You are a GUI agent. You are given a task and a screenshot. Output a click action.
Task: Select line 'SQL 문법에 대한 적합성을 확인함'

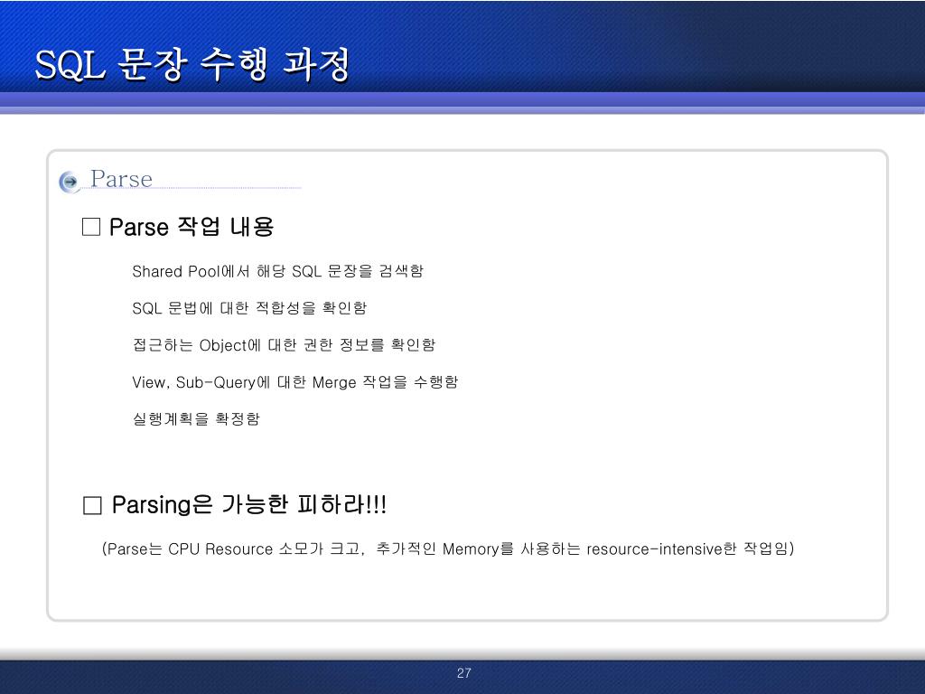[x=249, y=308]
